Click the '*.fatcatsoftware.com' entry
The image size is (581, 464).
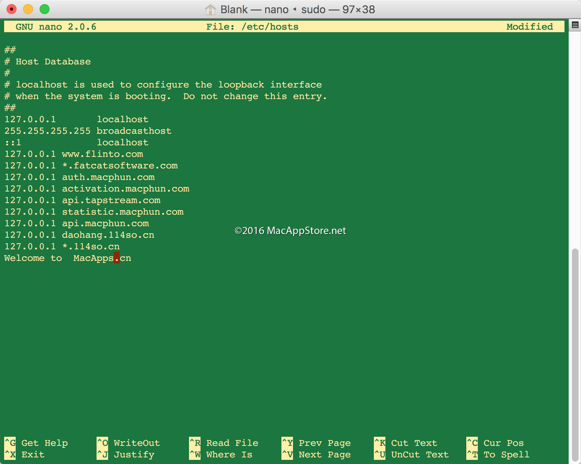click(91, 166)
